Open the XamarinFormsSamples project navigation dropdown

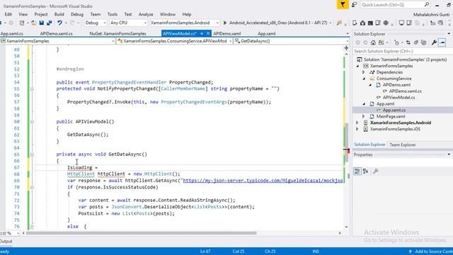click(x=57, y=41)
